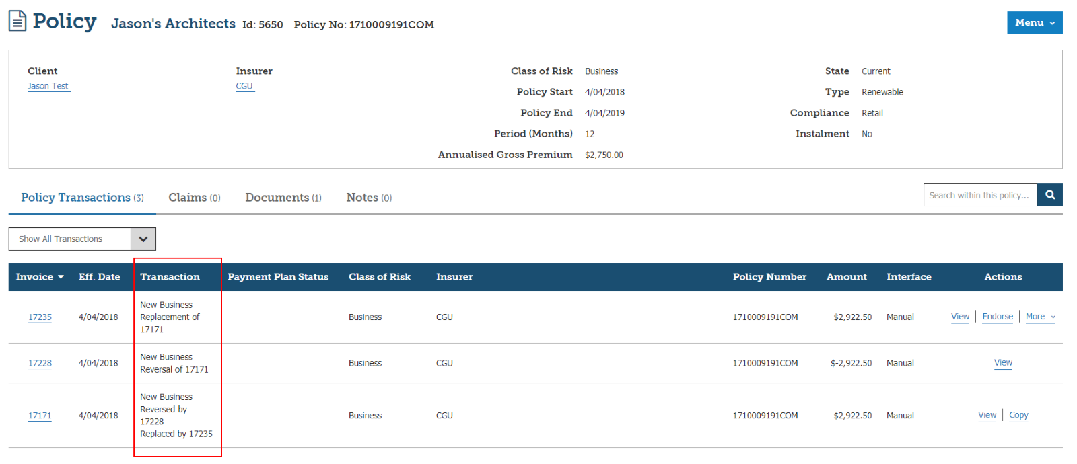Image resolution: width=1077 pixels, height=464 pixels.
Task: Select the Notes tab
Action: point(368,198)
